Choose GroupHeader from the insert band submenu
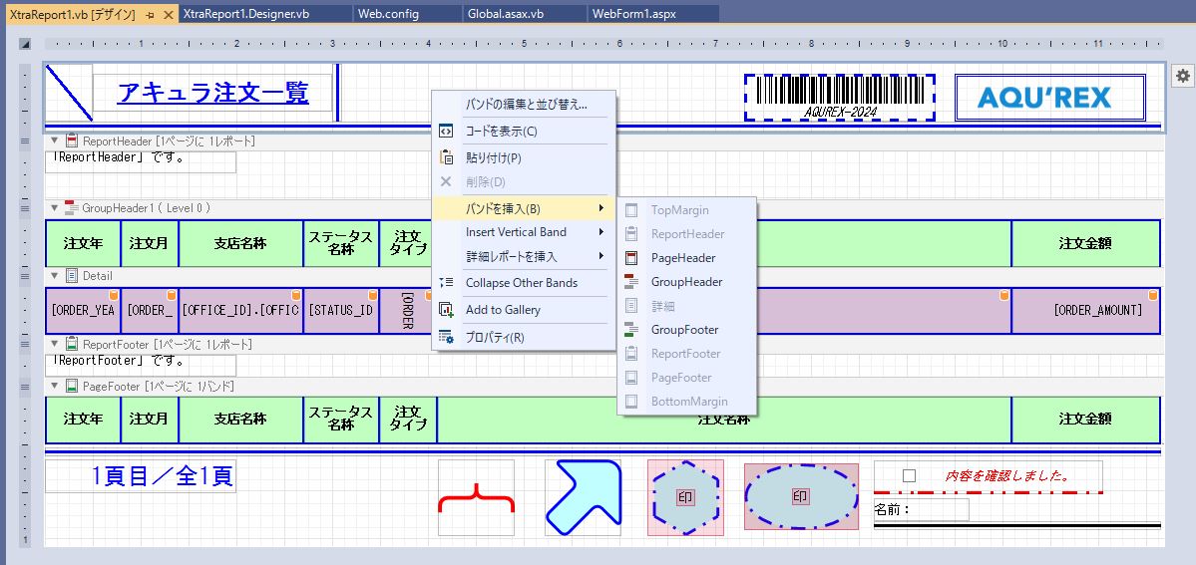 [686, 282]
